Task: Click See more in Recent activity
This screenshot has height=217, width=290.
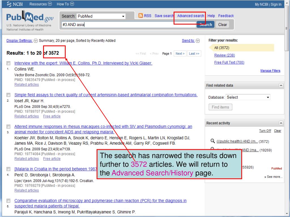Action: 273,177
